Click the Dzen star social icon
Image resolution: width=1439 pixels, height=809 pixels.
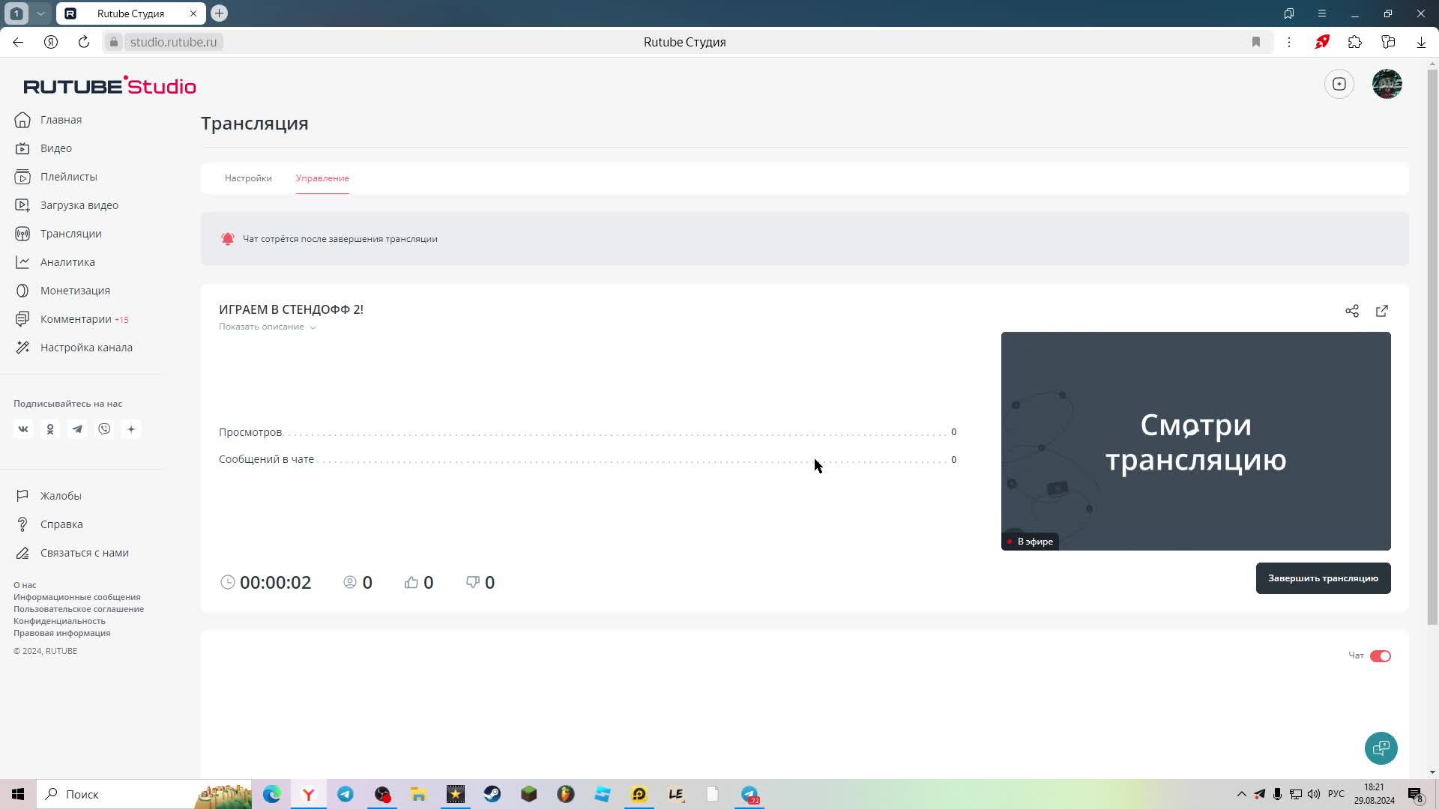coord(131,429)
